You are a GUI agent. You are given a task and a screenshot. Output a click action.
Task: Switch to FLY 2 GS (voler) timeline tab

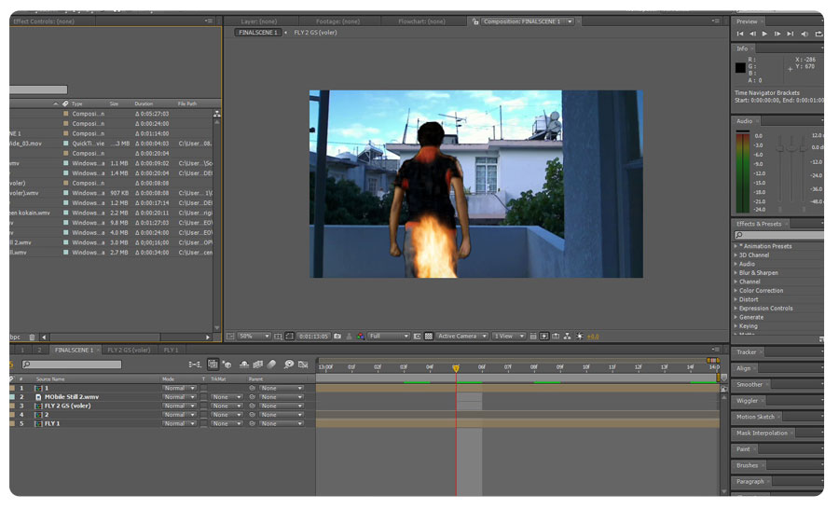(129, 351)
